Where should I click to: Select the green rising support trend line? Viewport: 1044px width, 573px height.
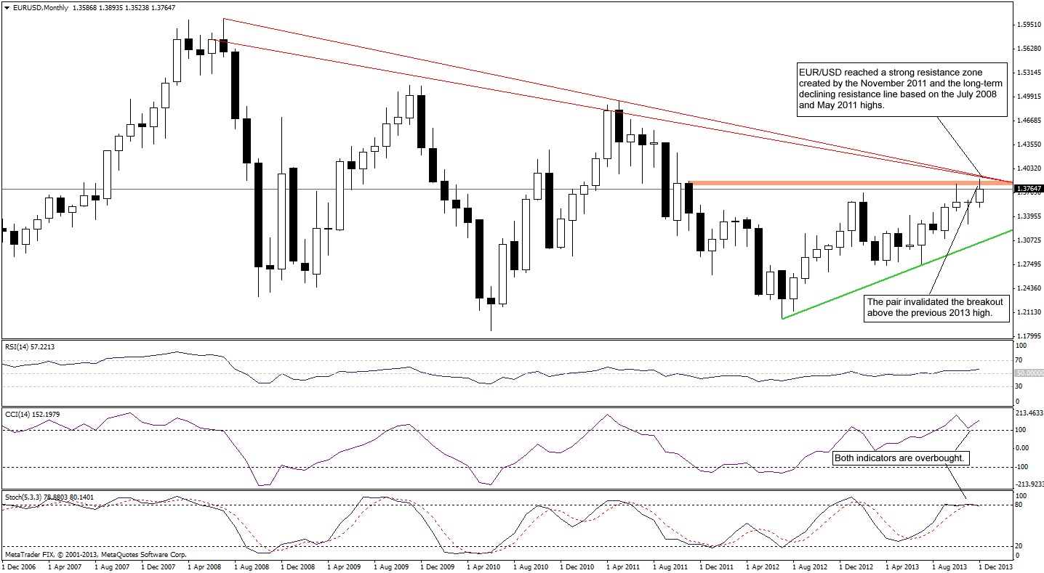click(897, 274)
